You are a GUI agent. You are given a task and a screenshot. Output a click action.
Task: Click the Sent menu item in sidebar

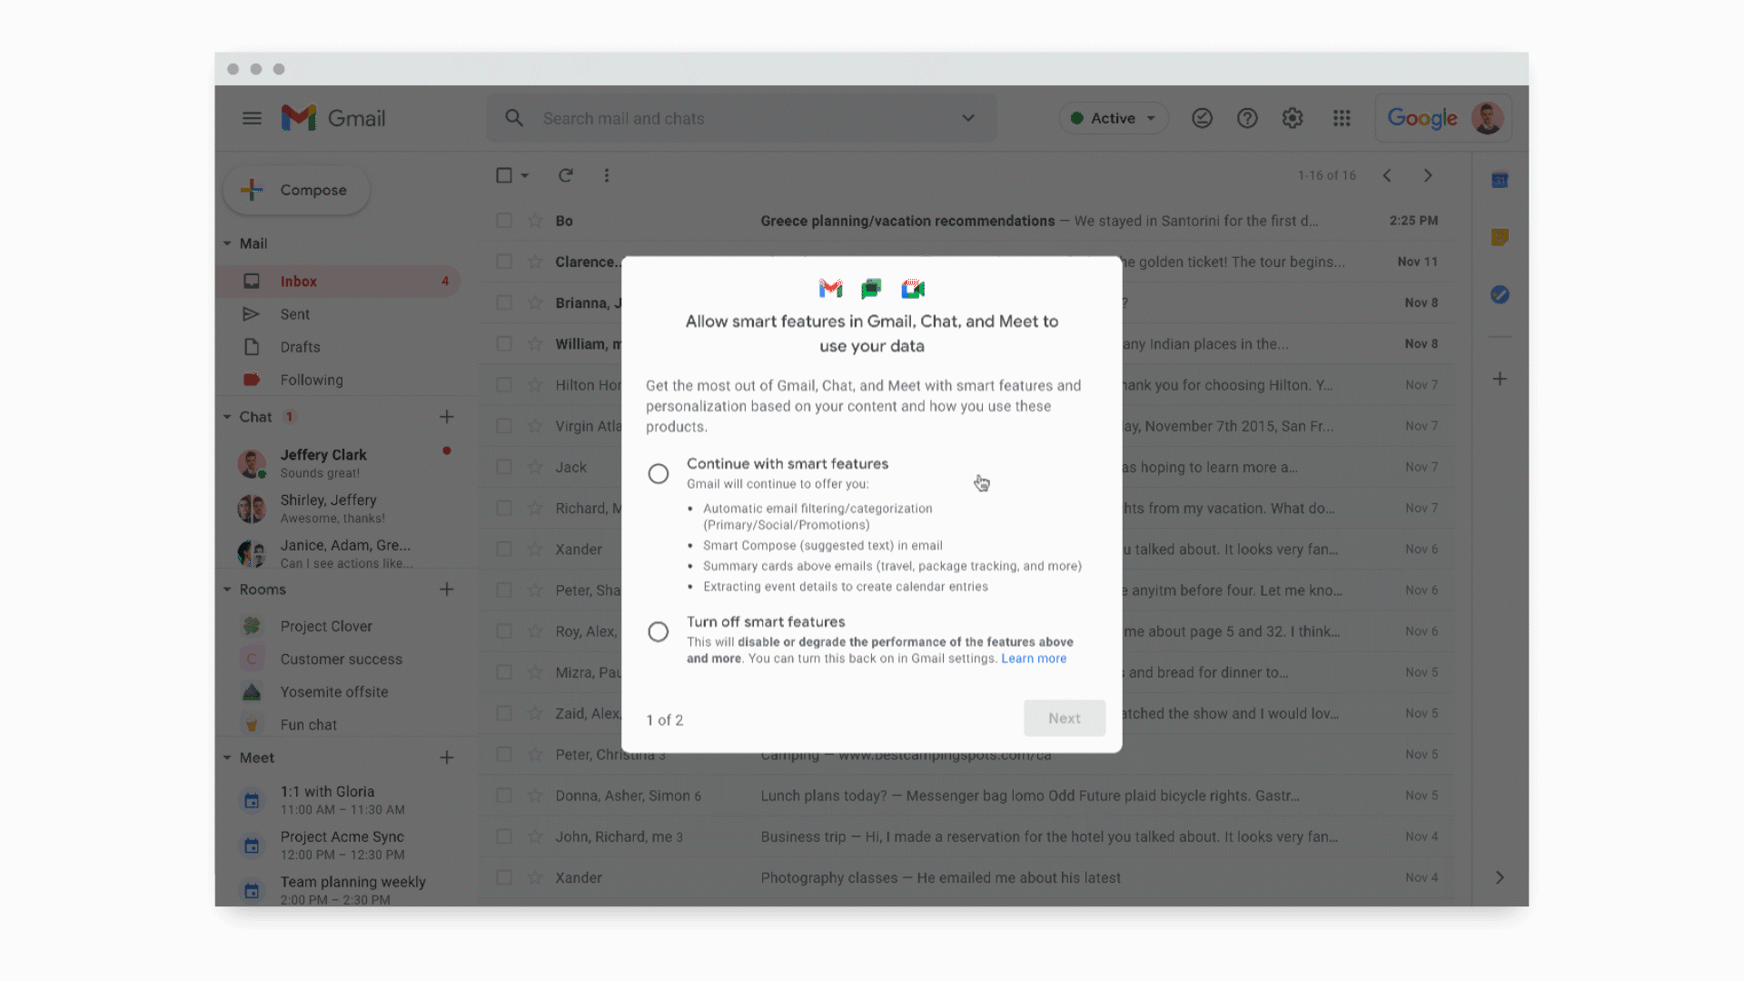[x=294, y=313]
